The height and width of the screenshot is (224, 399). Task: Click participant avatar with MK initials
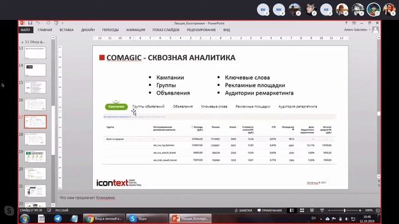pos(279,10)
